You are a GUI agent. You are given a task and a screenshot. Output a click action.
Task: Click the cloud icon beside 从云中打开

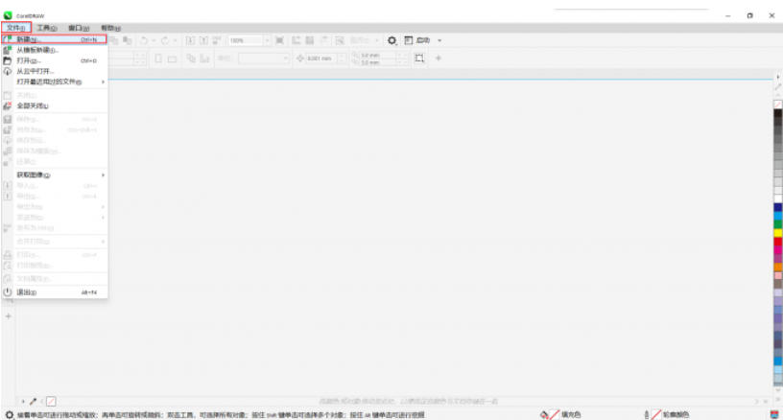8,71
